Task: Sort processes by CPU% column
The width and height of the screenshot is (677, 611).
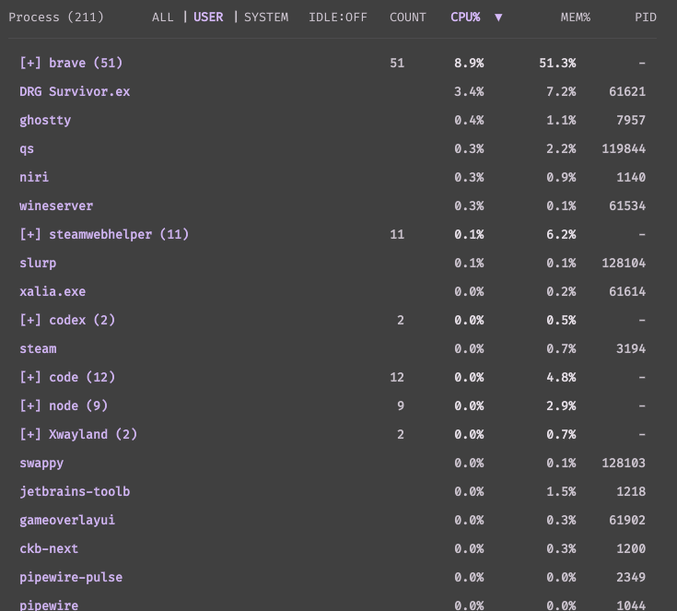Action: coord(465,18)
